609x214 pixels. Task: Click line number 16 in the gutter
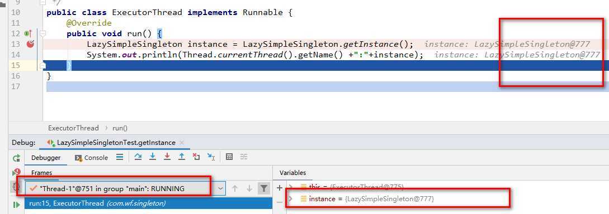point(16,76)
